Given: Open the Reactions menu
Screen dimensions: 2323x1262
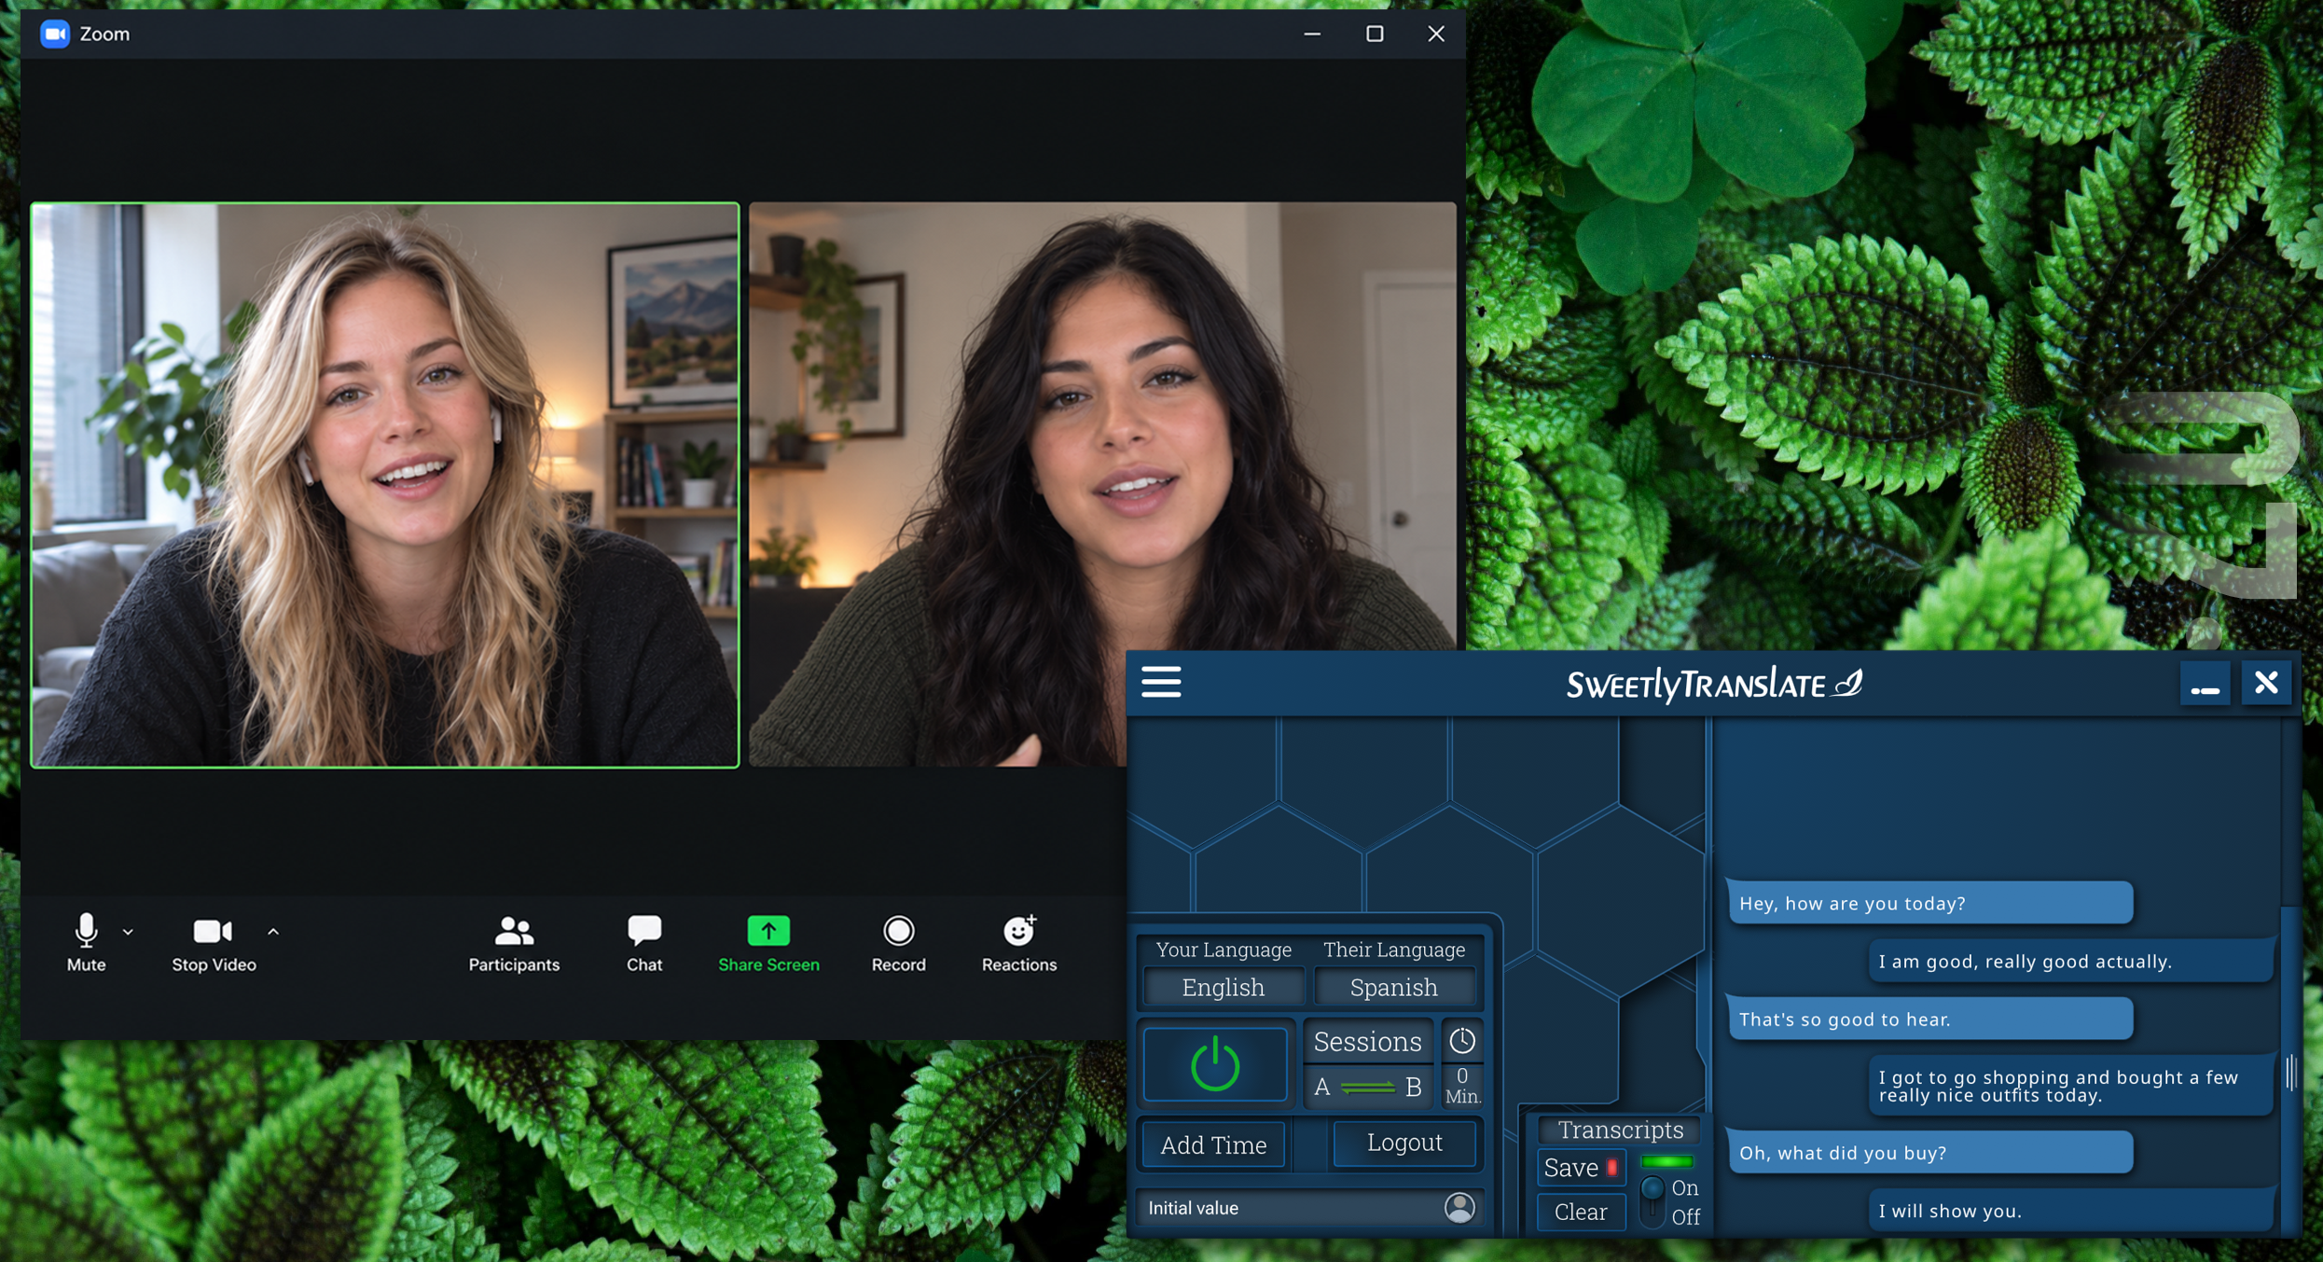Looking at the screenshot, I should click(x=1018, y=942).
